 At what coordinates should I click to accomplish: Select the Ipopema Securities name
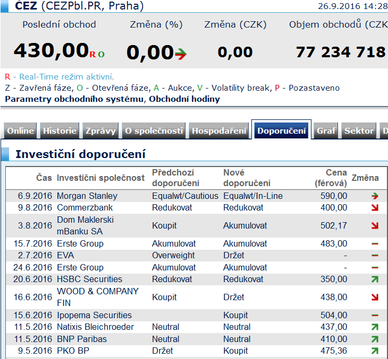pyautogui.click(x=94, y=316)
